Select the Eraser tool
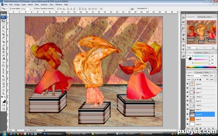Screen dimensions: 218x136 pyautogui.click(x=4, y=55)
